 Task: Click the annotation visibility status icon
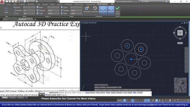156,100
